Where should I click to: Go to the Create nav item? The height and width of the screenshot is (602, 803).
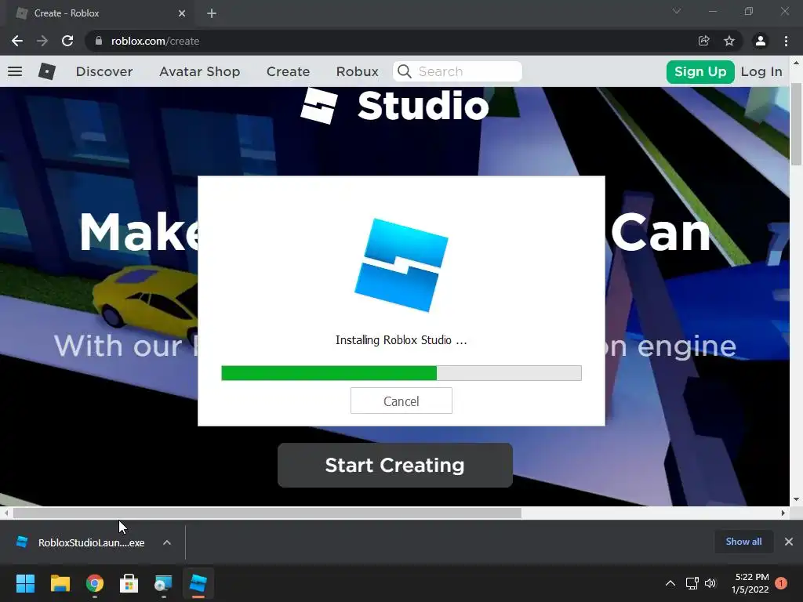click(x=288, y=71)
